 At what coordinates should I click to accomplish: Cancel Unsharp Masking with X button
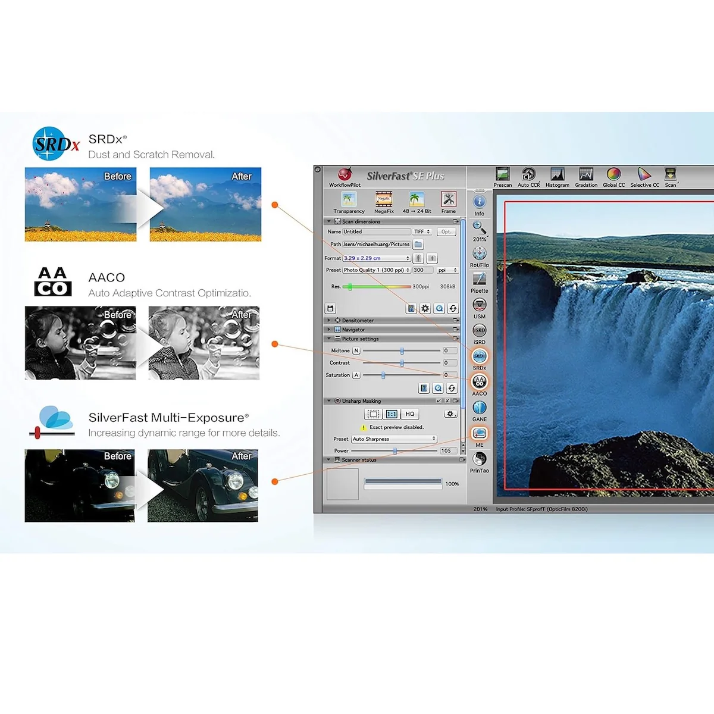click(x=447, y=401)
